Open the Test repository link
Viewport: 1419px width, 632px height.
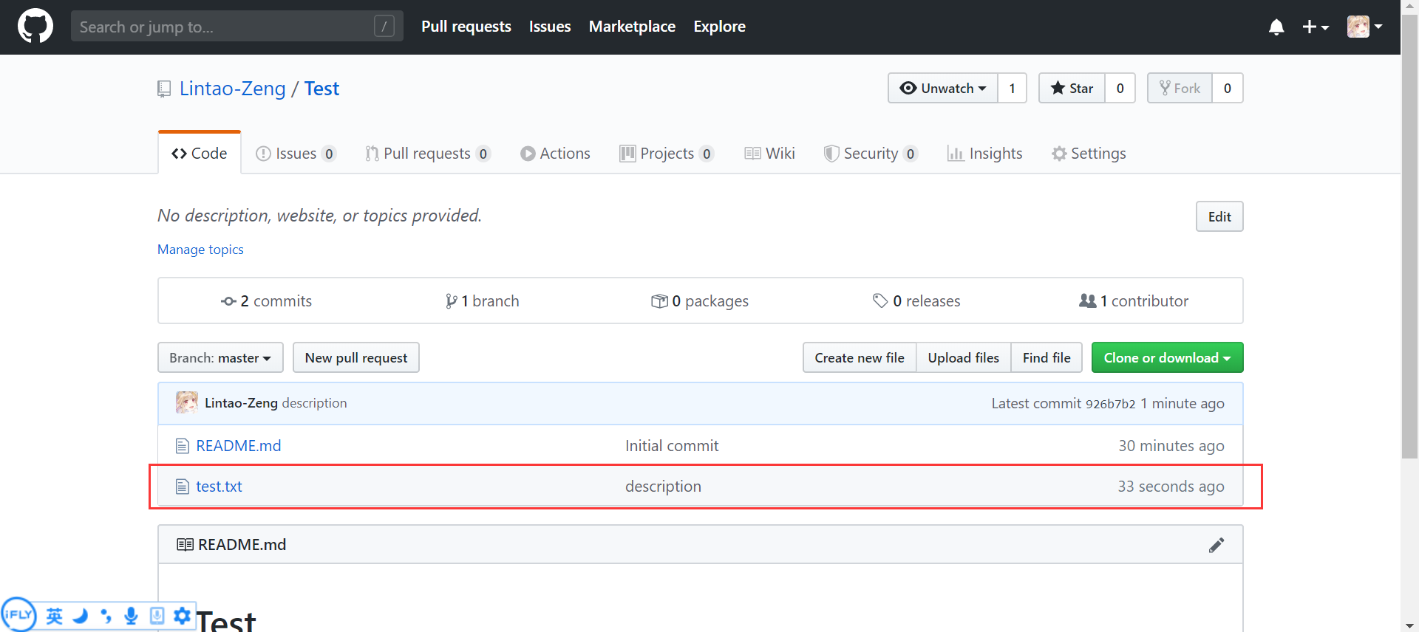[321, 89]
